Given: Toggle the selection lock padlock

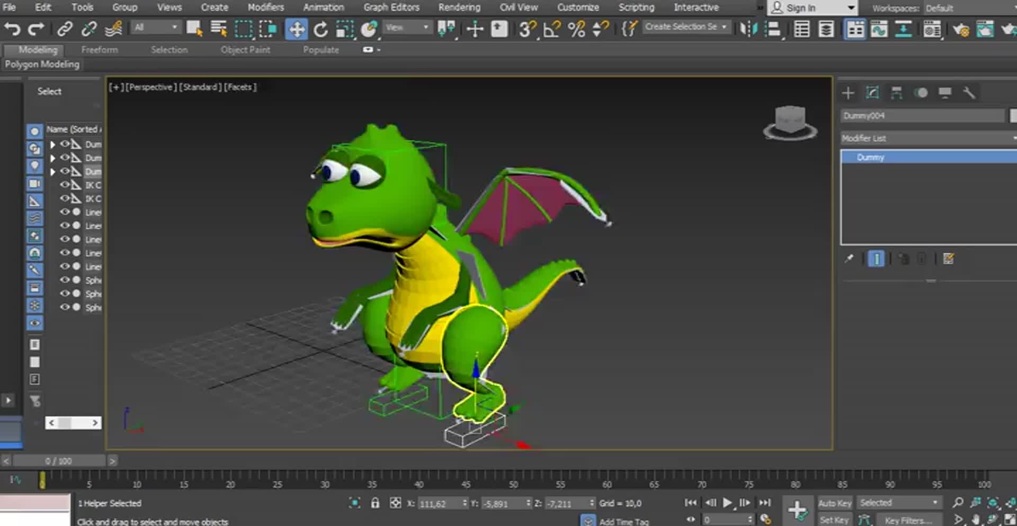Looking at the screenshot, I should [x=376, y=503].
